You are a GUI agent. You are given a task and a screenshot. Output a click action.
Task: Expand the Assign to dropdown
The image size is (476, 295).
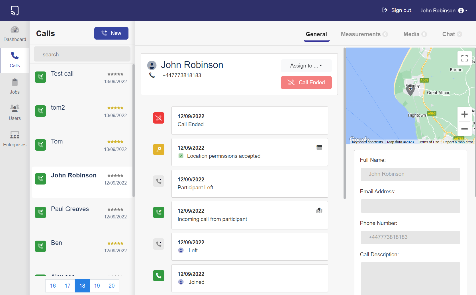[x=306, y=66]
